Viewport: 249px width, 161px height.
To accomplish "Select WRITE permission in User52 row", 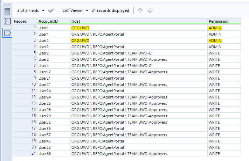I will (224, 147).
